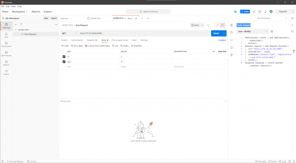Click the Search Postman box

pos(148,11)
